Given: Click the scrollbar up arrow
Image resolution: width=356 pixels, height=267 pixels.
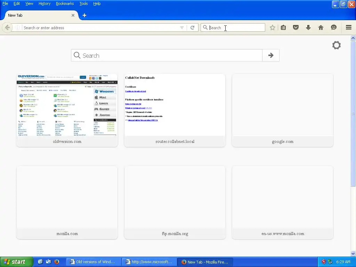Looking at the screenshot, I should (353, 38).
